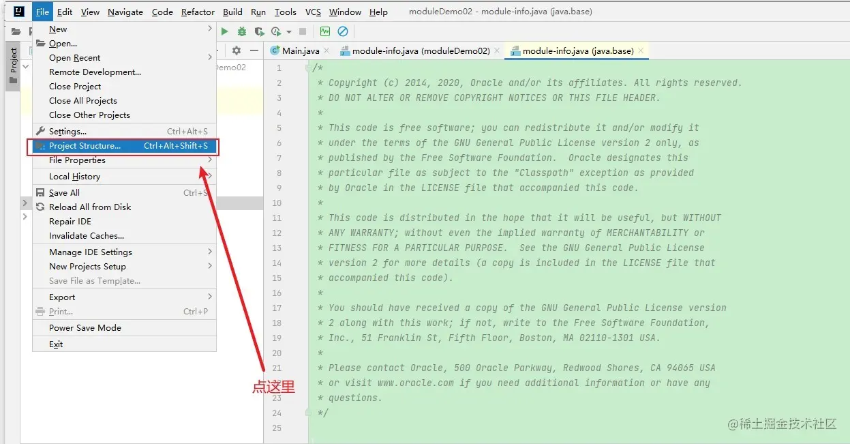Hide Project panel using minus icon
This screenshot has width=850, height=444.
254,50
